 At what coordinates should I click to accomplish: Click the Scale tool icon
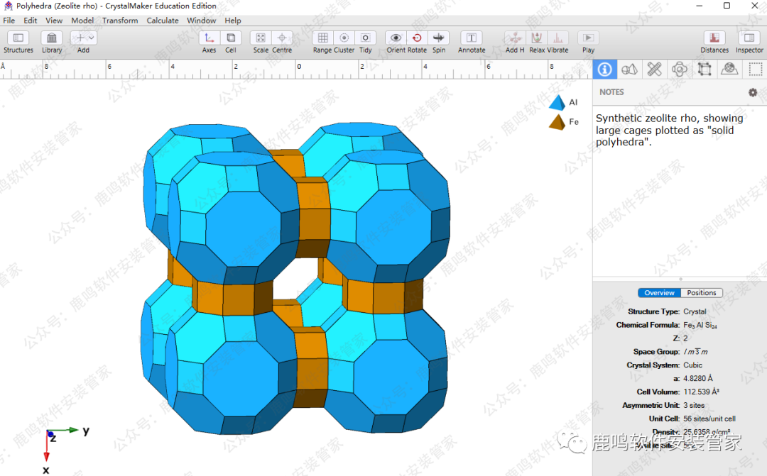coord(261,38)
